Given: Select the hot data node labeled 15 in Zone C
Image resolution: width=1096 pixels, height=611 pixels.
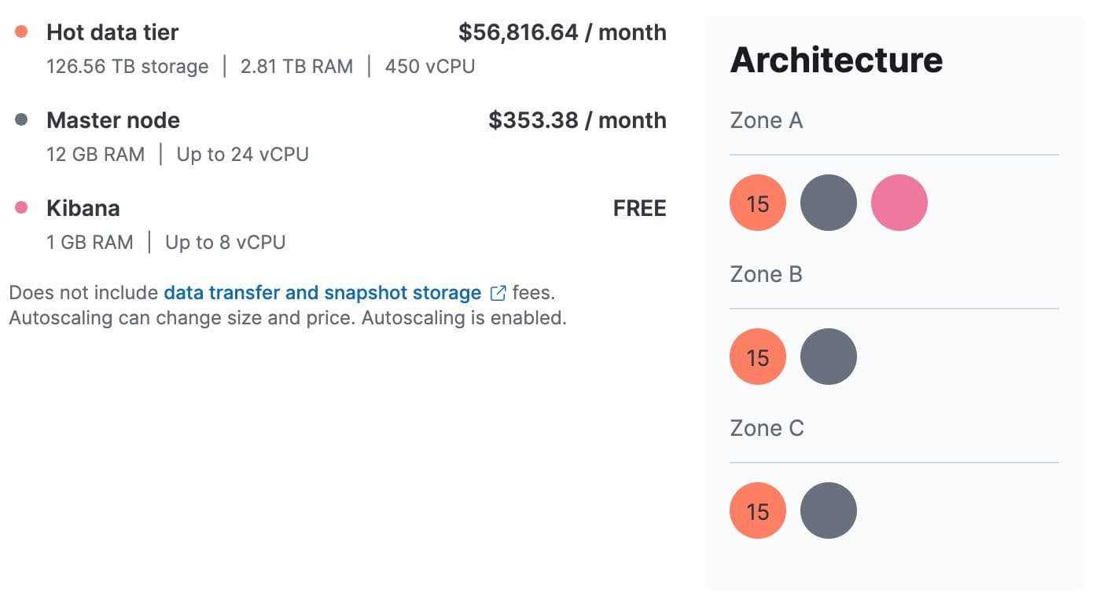Looking at the screenshot, I should point(757,510).
